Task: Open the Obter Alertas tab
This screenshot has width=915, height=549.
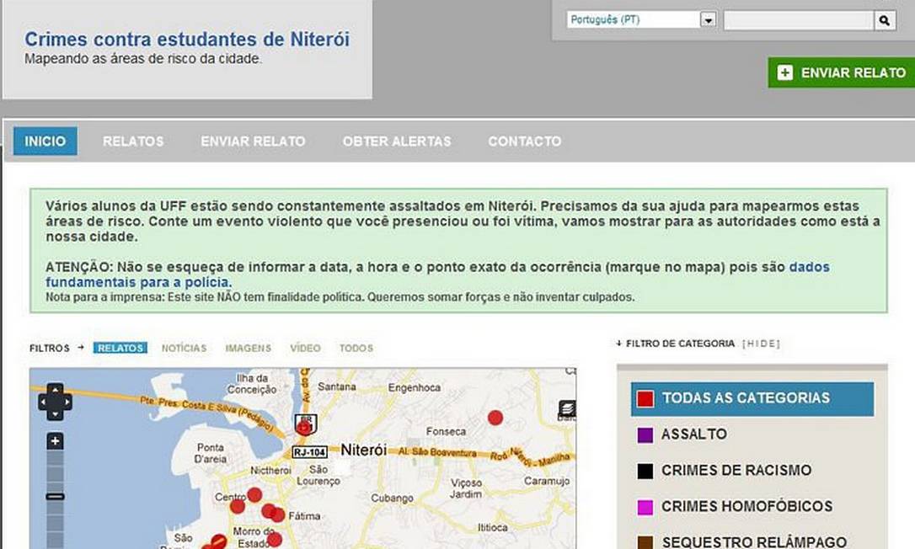Action: click(396, 141)
